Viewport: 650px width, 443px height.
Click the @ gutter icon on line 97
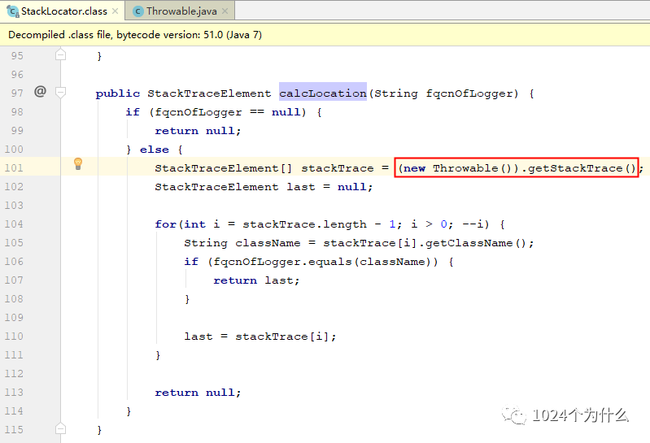(40, 91)
